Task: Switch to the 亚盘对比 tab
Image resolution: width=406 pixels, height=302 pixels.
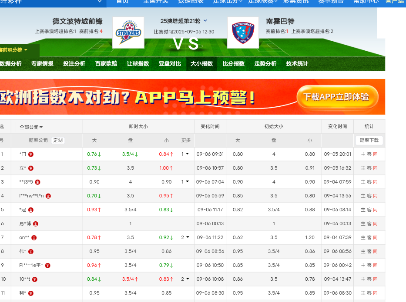Action: [x=170, y=64]
